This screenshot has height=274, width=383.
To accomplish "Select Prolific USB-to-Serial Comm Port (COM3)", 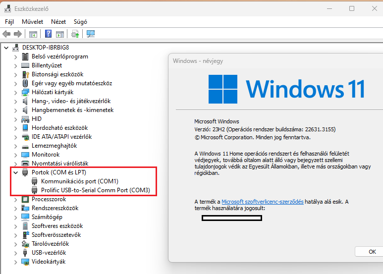I will pyautogui.click(x=96, y=190).
